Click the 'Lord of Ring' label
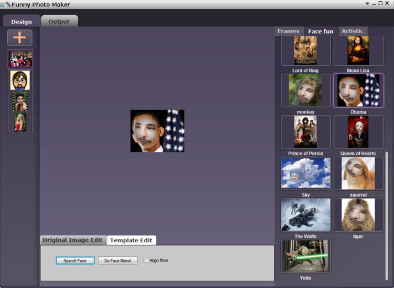The width and height of the screenshot is (394, 288). pyautogui.click(x=305, y=71)
